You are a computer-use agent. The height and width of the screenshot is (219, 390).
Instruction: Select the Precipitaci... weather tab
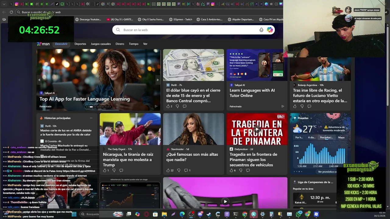(x=326, y=137)
